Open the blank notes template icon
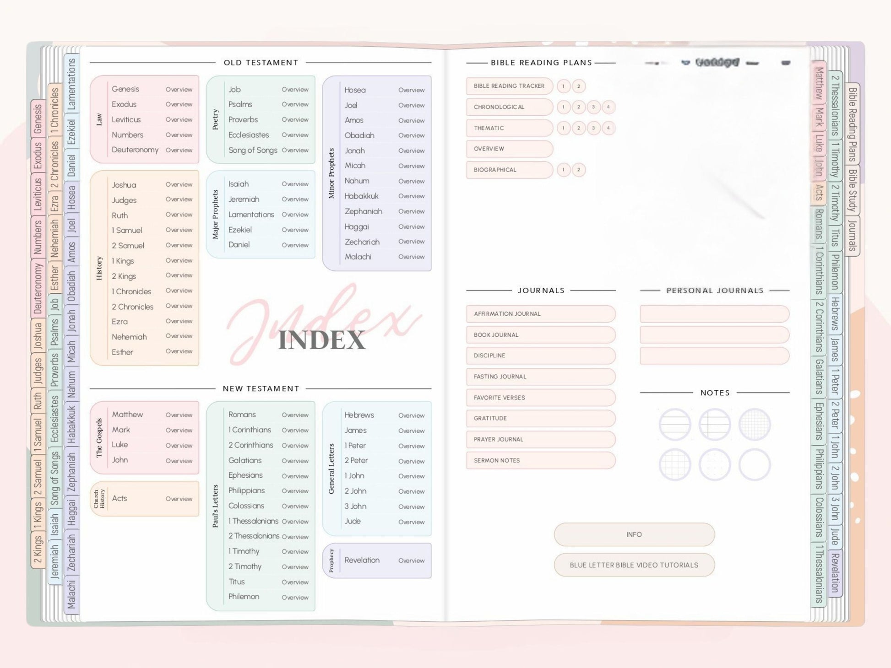The width and height of the screenshot is (891, 668). pyautogui.click(x=754, y=464)
